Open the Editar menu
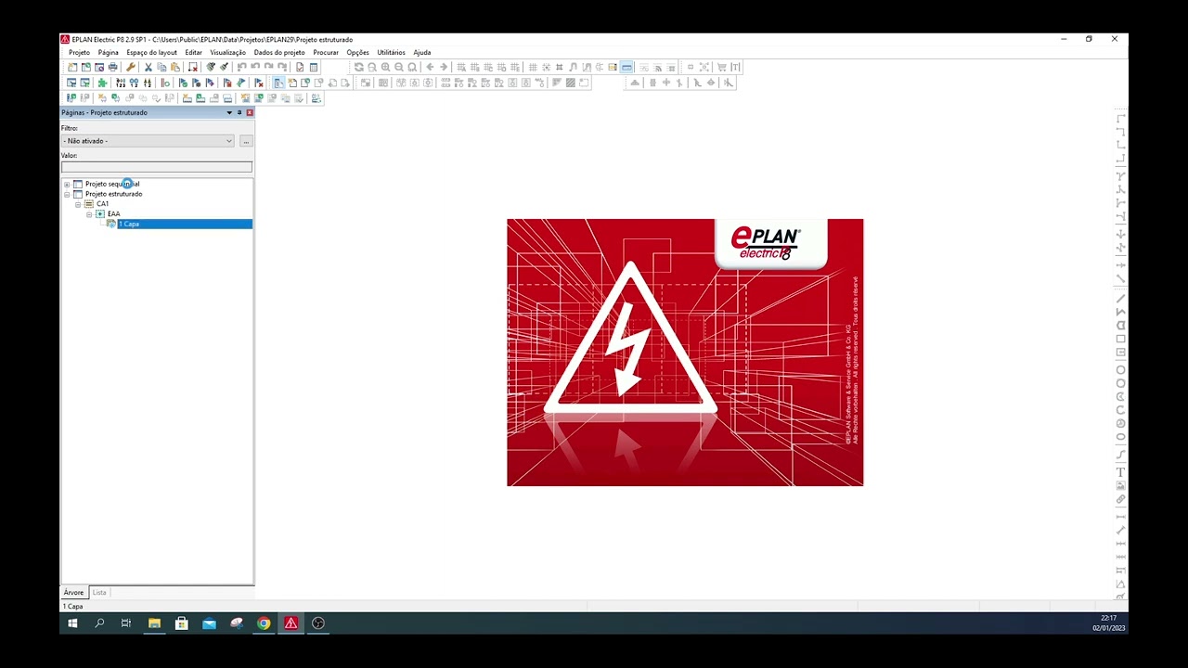 pos(193,52)
